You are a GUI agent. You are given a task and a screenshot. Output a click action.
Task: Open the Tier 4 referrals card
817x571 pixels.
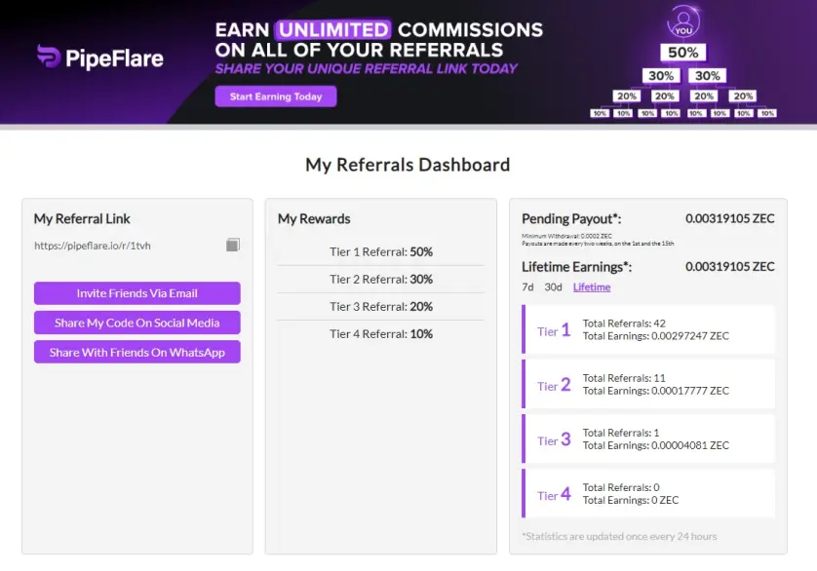click(x=648, y=494)
